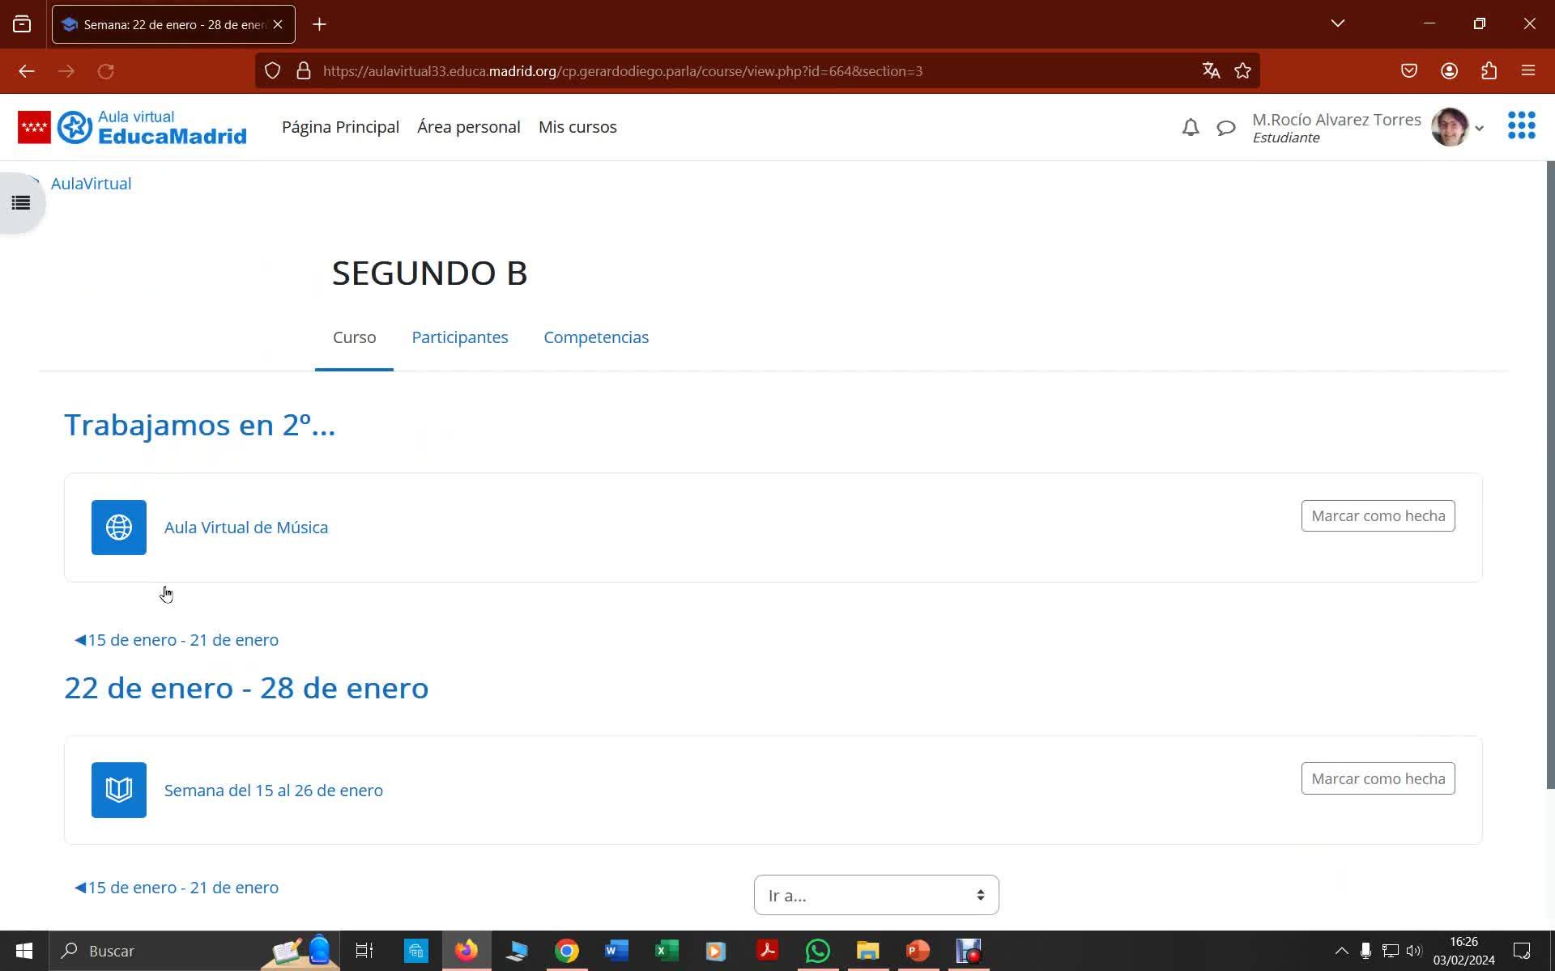Open the notifications bell
The width and height of the screenshot is (1555, 971).
[1190, 127]
